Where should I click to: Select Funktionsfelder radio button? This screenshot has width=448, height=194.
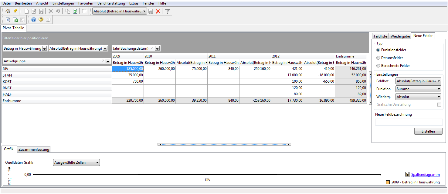[x=378, y=50]
